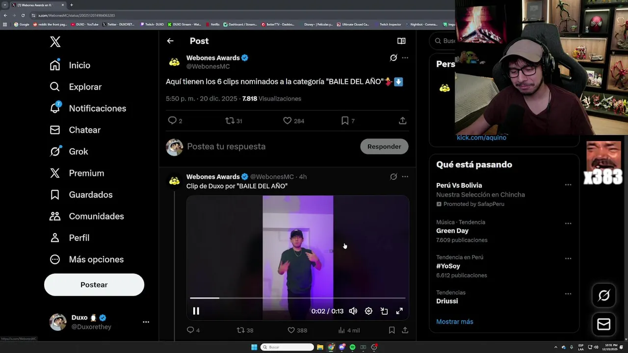Click Mostrar más under trends
628x353 pixels.
455,322
